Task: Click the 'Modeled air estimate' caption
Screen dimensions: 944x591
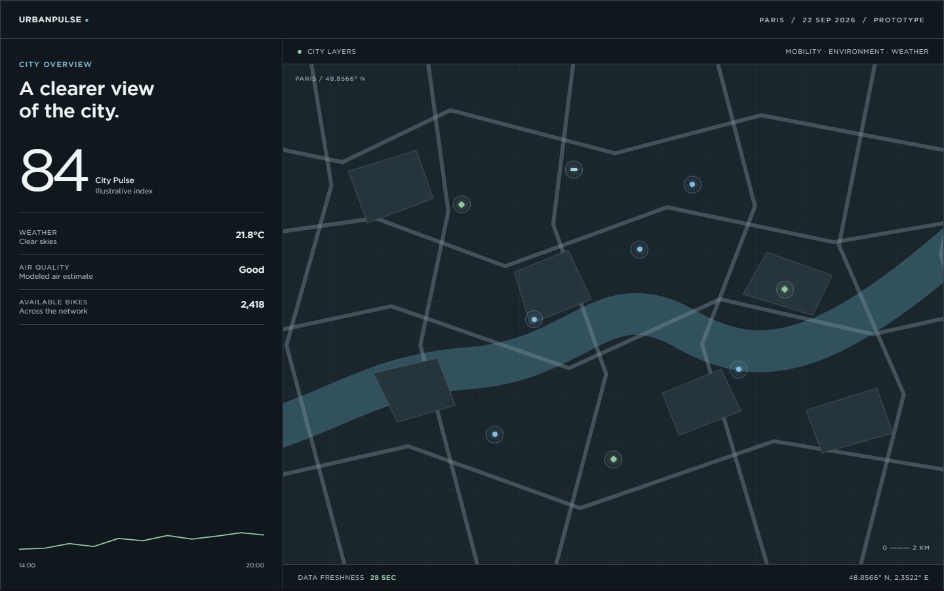Action: click(56, 277)
